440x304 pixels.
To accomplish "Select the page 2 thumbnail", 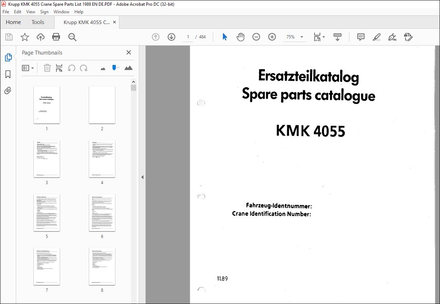I will click(102, 105).
